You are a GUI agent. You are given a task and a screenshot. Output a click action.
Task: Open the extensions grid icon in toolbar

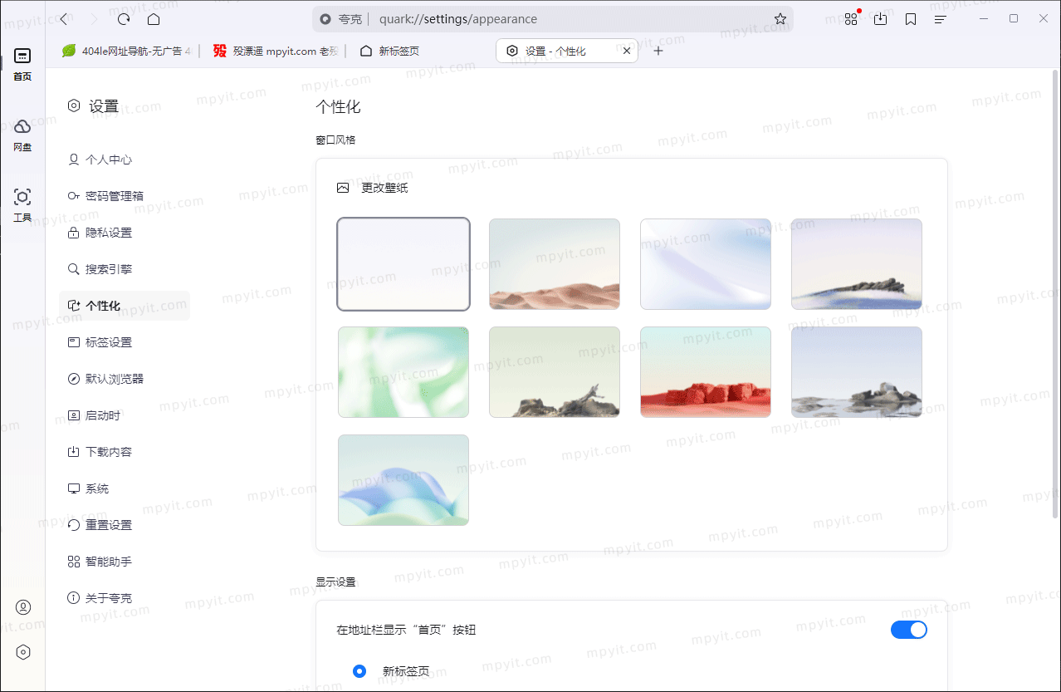850,18
